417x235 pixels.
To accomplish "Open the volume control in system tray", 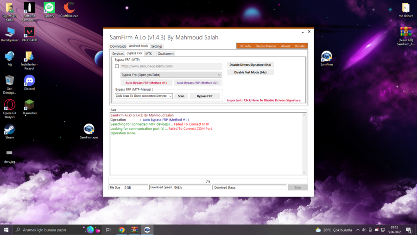I will tap(364, 230).
